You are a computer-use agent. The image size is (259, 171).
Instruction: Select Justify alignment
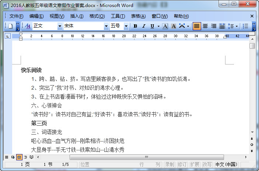click(197, 26)
